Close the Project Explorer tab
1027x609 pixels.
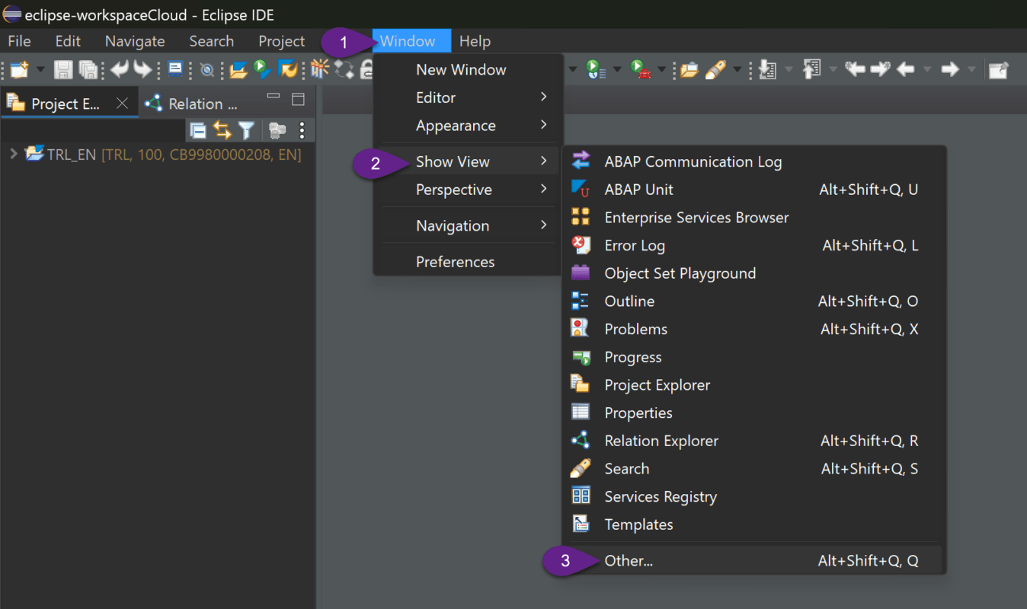122,104
